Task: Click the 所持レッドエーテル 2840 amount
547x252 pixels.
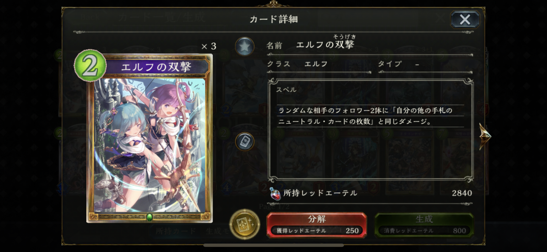Action: point(462,193)
